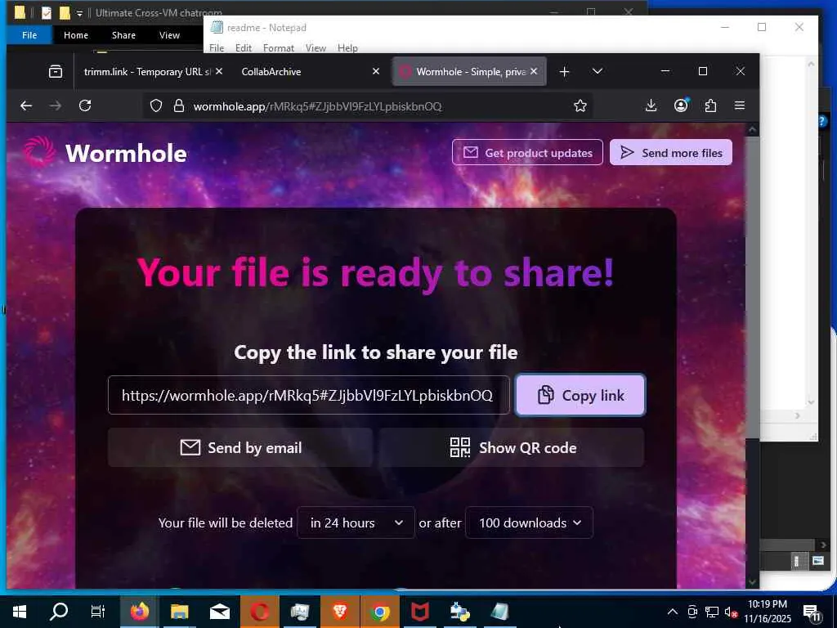Open McAfee from taskbar

tap(419, 612)
